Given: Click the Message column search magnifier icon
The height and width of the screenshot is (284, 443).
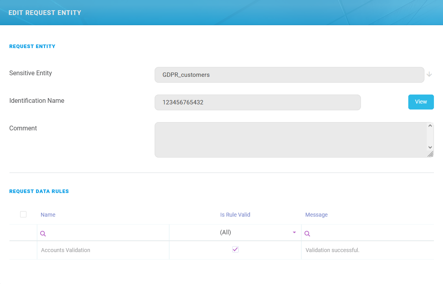Looking at the screenshot, I should 307,234.
